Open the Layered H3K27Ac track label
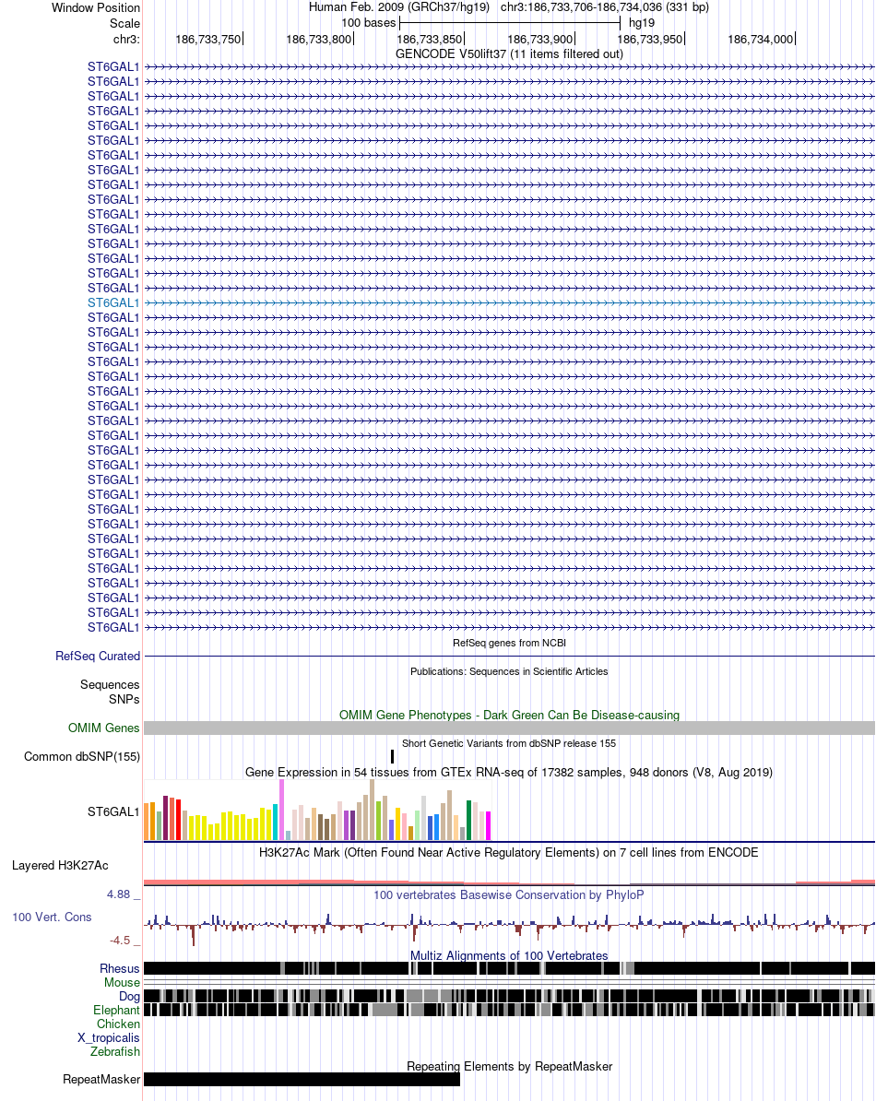This screenshot has width=876, height=1101. 60,866
